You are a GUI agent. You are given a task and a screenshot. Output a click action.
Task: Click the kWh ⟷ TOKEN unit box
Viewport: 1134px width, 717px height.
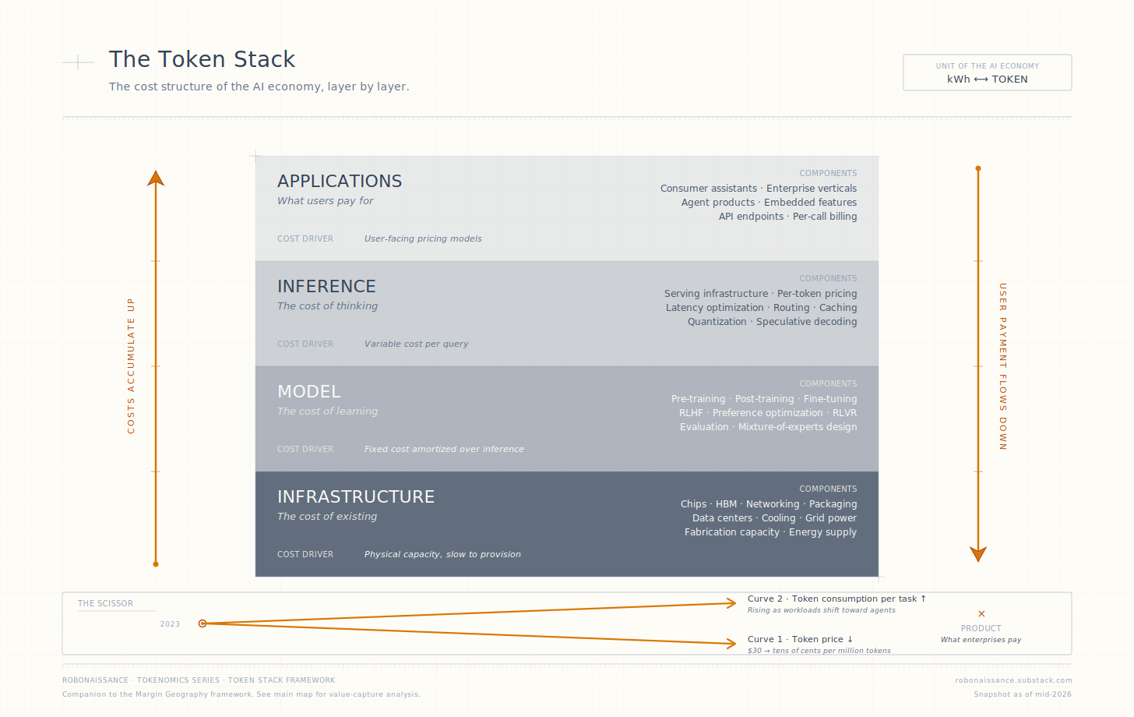[988, 72]
